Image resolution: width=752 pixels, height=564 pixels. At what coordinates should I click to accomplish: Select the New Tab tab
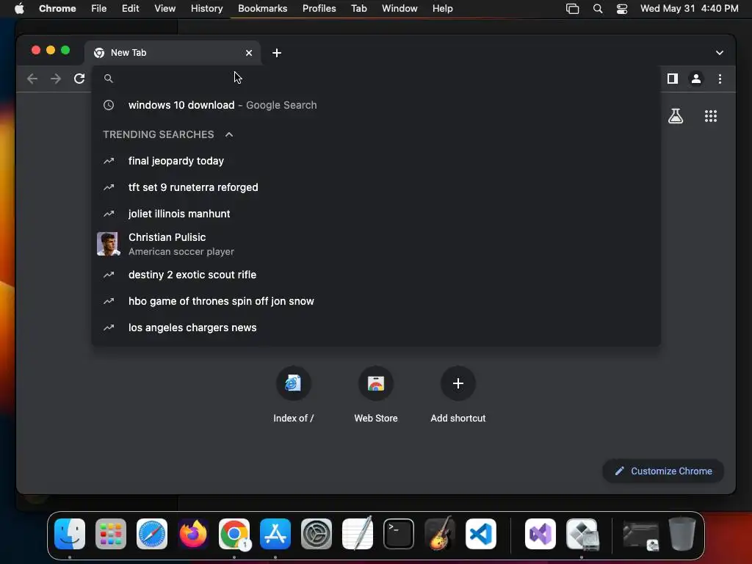tap(173, 53)
